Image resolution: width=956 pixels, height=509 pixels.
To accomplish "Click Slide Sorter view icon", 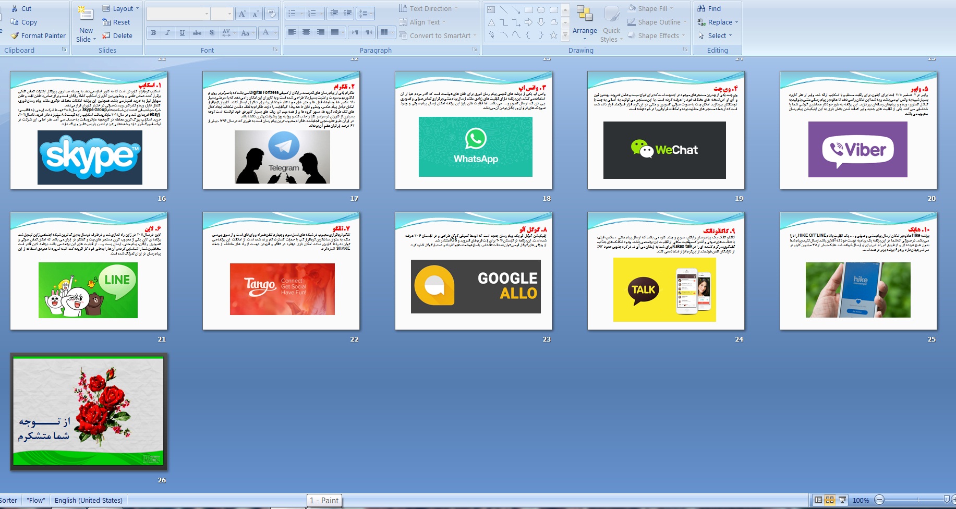I will click(830, 500).
